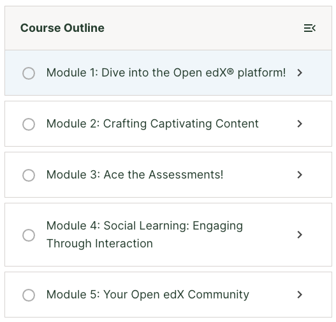Click 'Through Interaction' text in Module 4

99,244
